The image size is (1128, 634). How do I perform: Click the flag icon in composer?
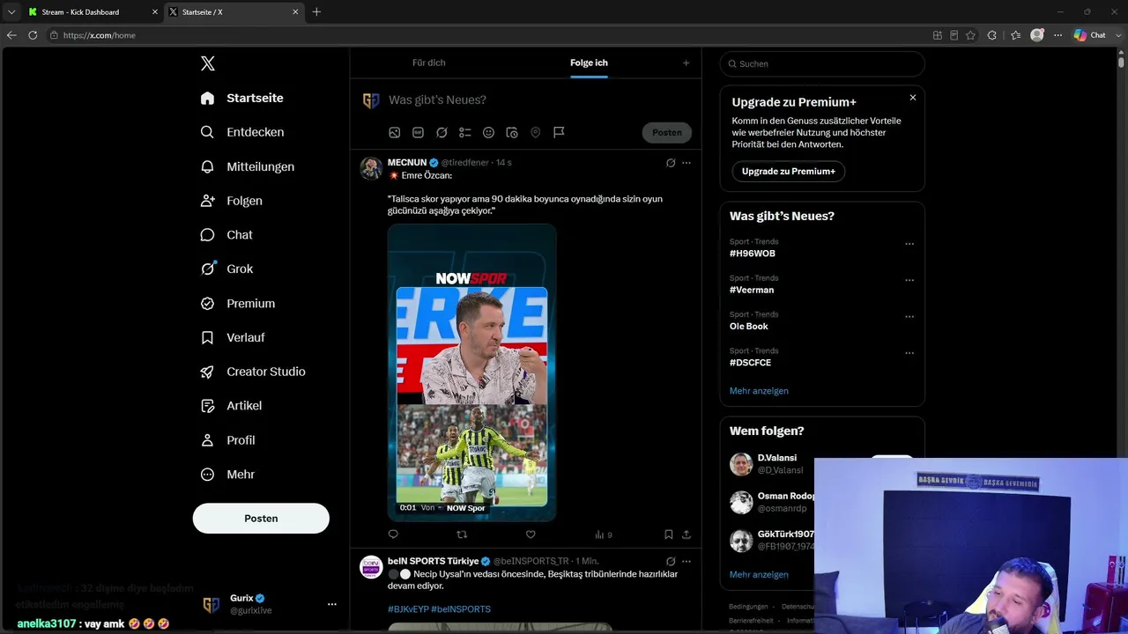click(x=559, y=133)
